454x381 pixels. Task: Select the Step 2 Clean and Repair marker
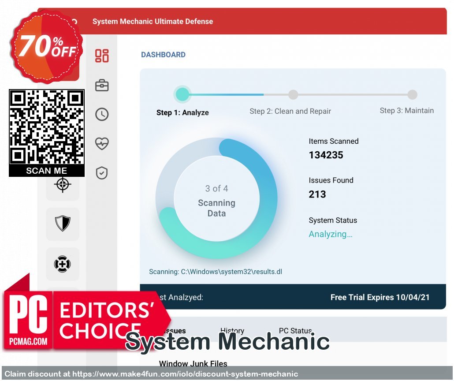click(293, 94)
